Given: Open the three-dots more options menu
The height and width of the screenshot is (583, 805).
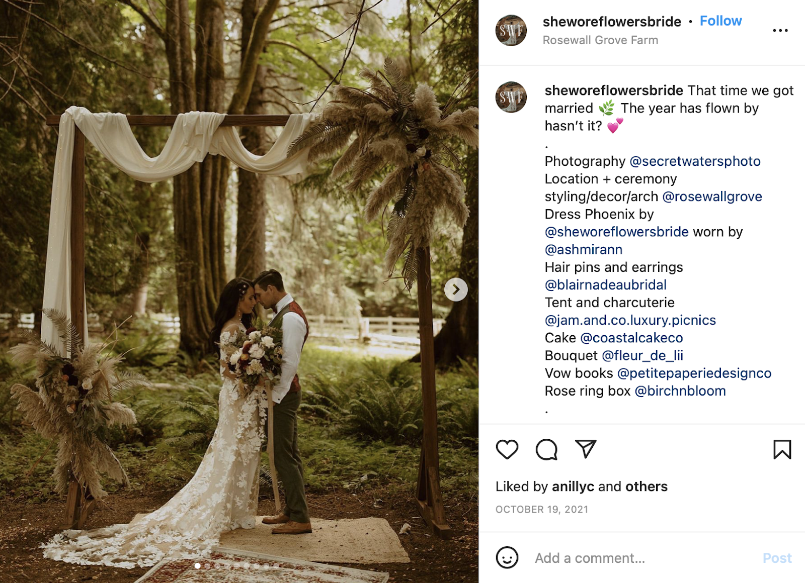Looking at the screenshot, I should pos(780,31).
